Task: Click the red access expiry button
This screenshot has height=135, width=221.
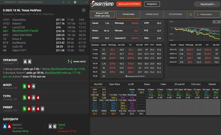Action: (129, 4)
